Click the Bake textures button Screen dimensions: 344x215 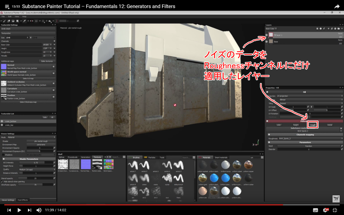(x=47, y=61)
